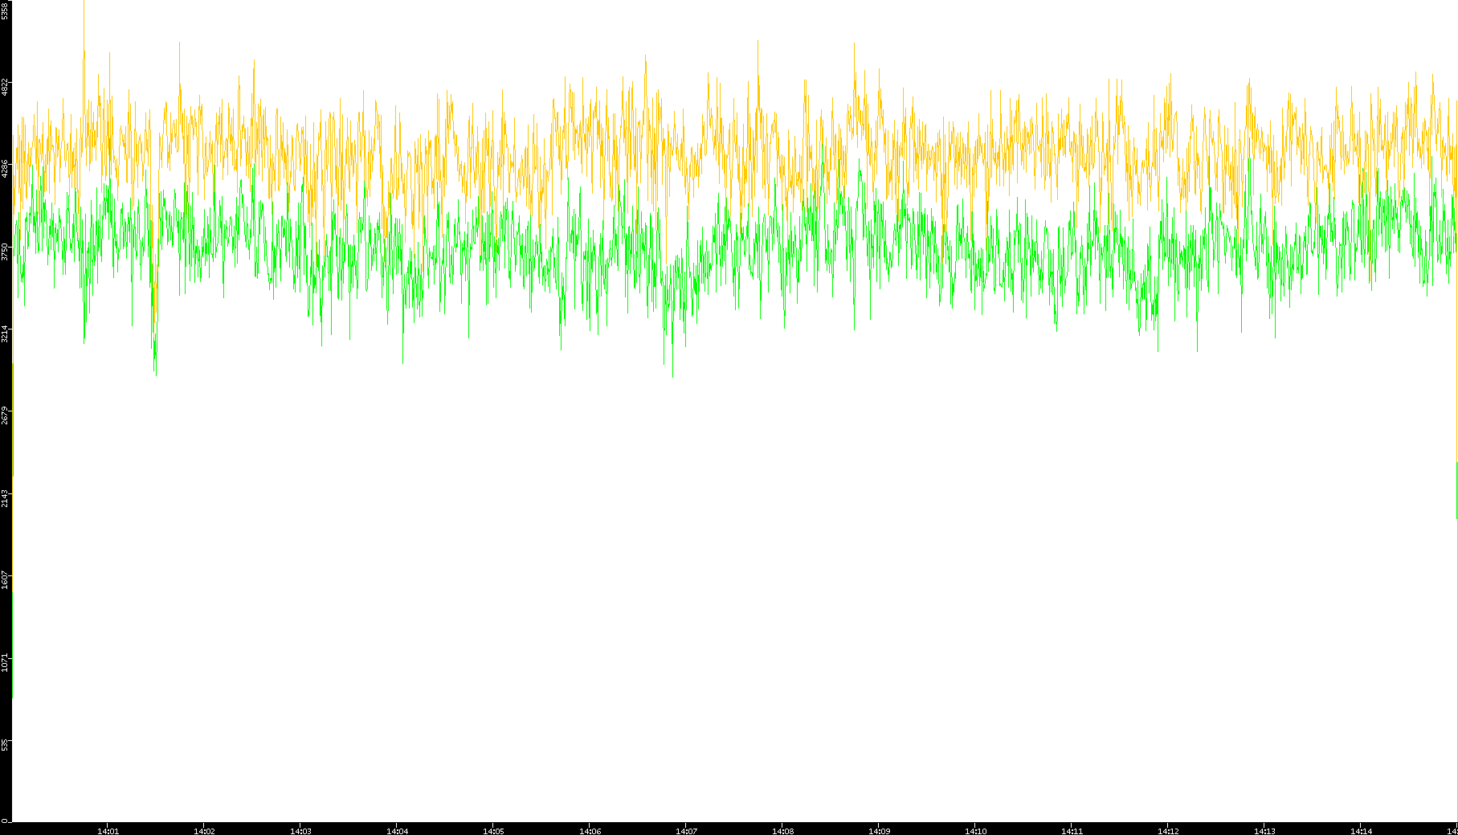Click the 535 y-axis label
The height and width of the screenshot is (835, 1458).
5,745
